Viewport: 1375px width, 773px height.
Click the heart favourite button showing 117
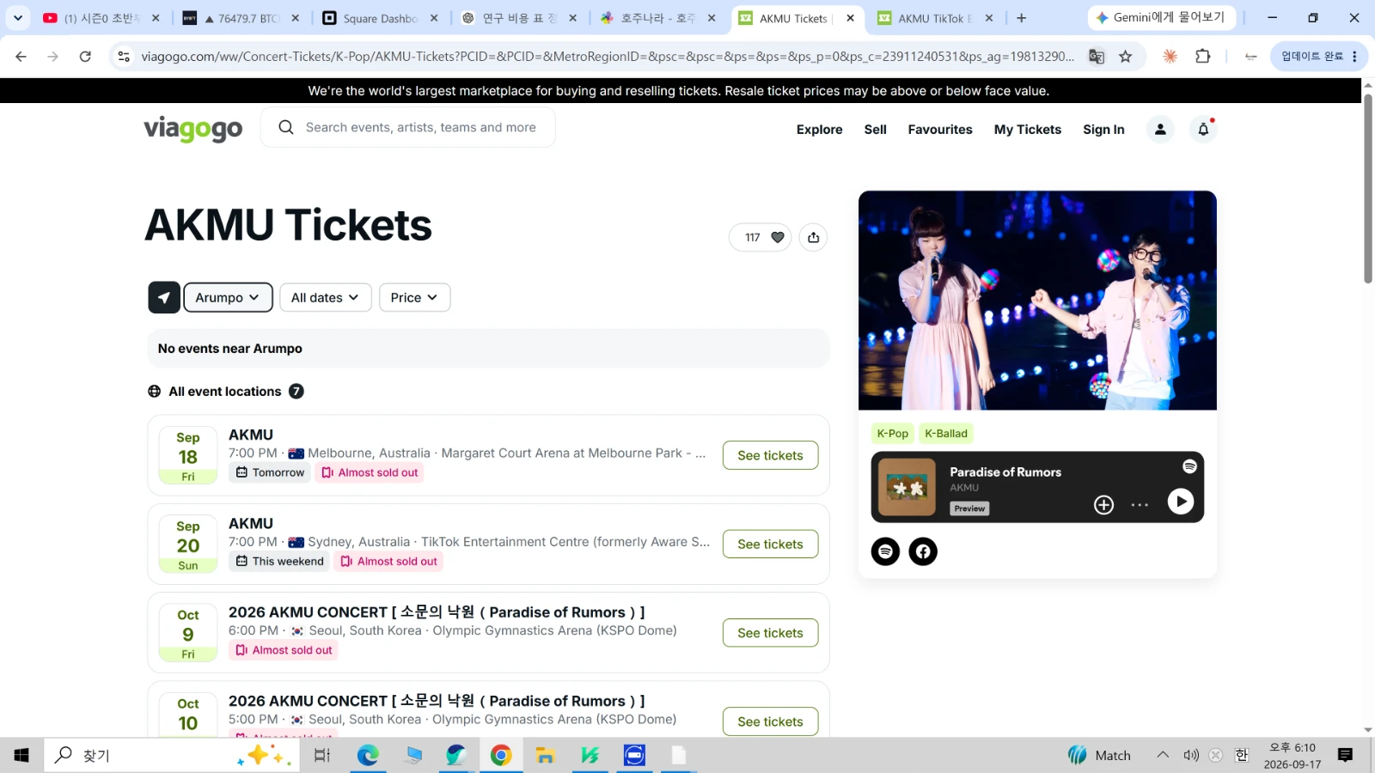click(760, 238)
